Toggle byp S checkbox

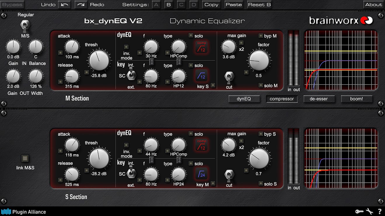coord(261,134)
